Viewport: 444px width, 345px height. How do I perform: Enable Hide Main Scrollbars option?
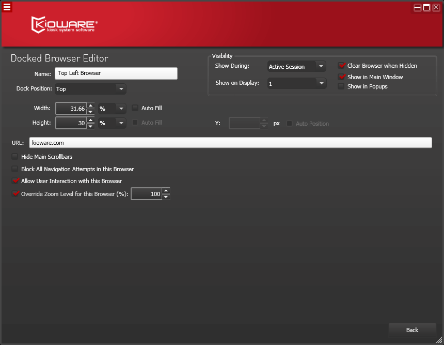[15, 157]
